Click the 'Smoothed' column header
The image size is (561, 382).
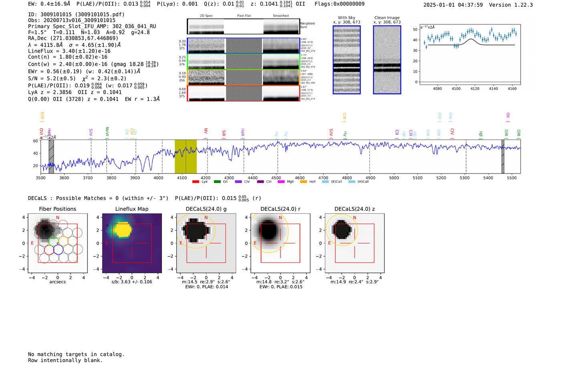click(280, 16)
